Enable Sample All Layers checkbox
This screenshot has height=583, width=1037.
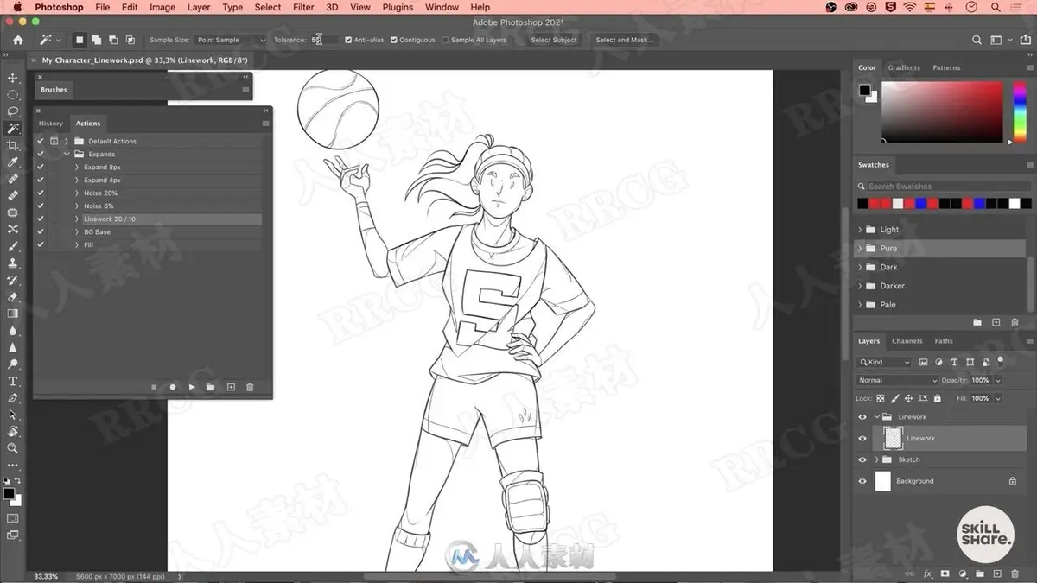[x=445, y=40]
